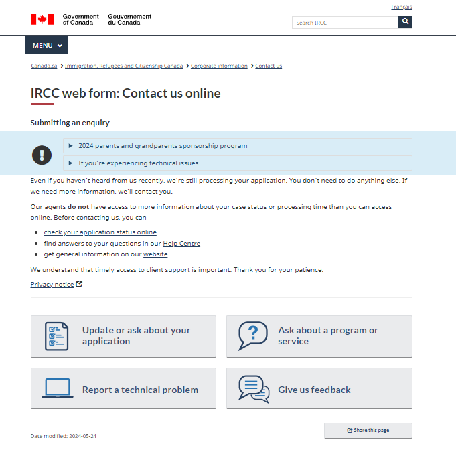
Task: Open Corporate information breadcrumb
Action: 219,66
